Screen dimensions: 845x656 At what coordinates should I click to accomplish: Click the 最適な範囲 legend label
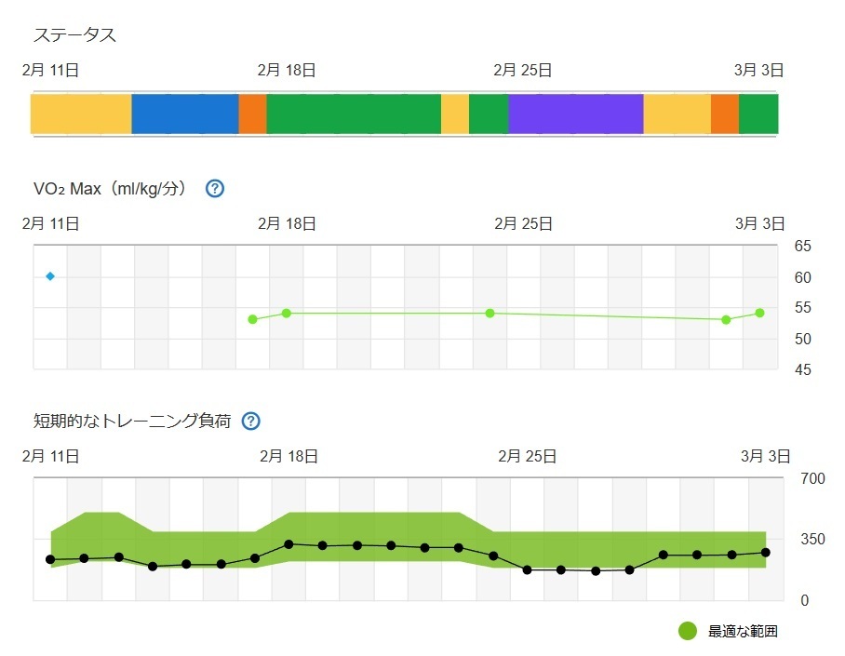(x=743, y=631)
